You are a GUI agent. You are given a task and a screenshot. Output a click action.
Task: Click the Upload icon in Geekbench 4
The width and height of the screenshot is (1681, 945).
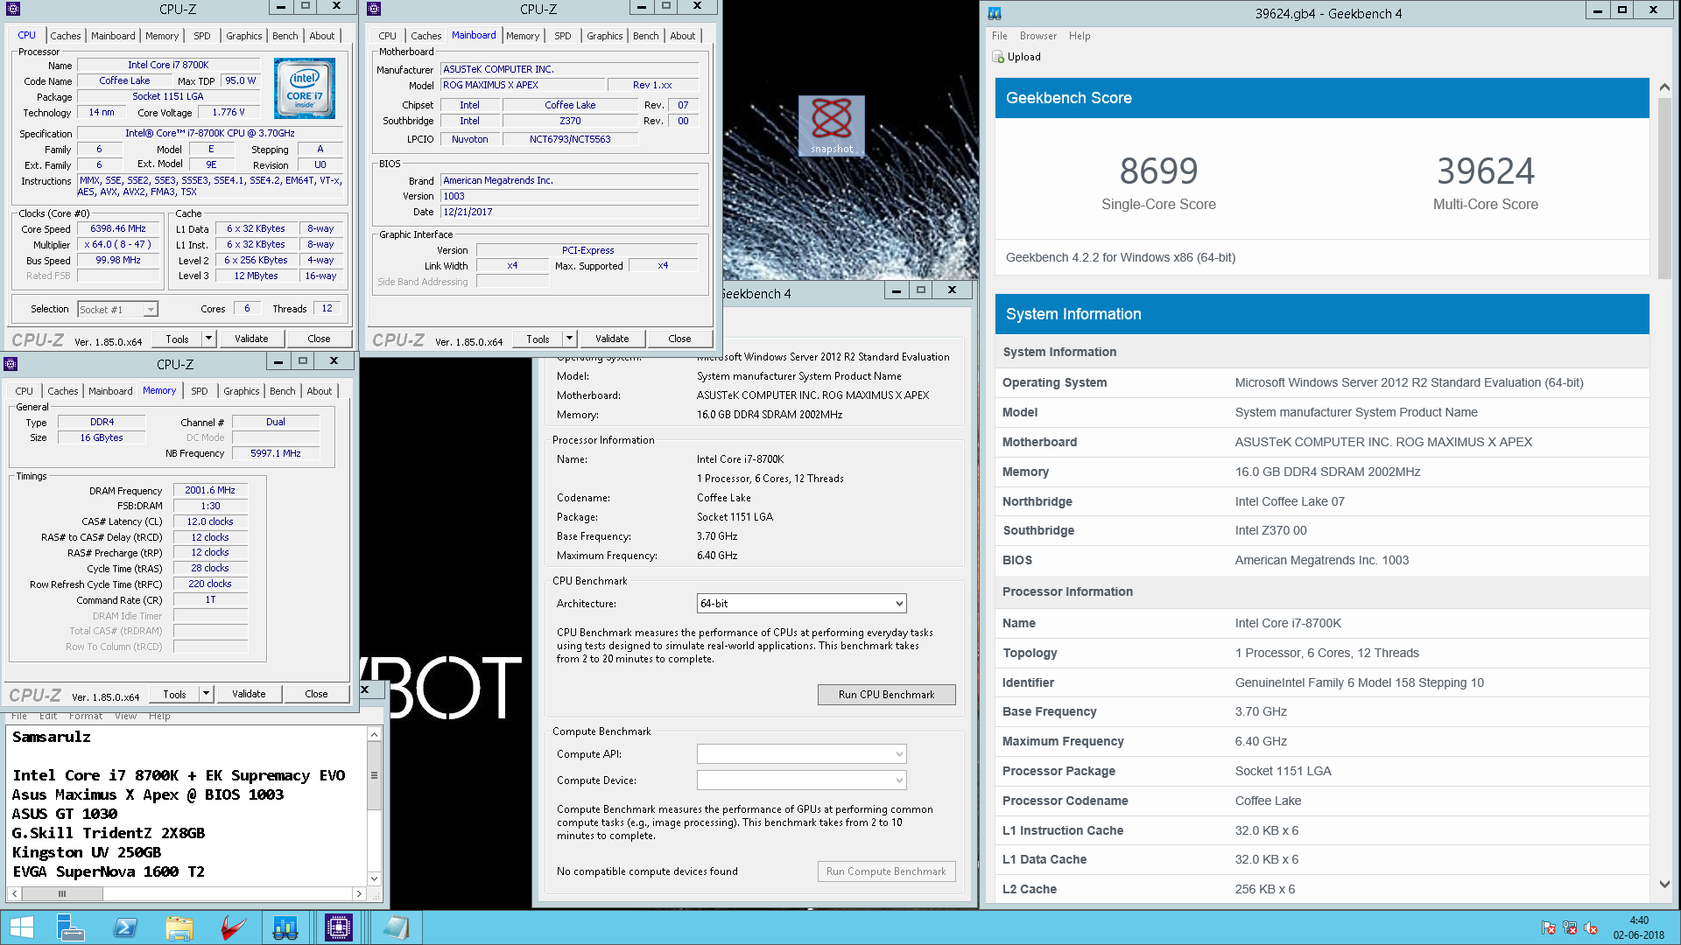click(x=998, y=57)
